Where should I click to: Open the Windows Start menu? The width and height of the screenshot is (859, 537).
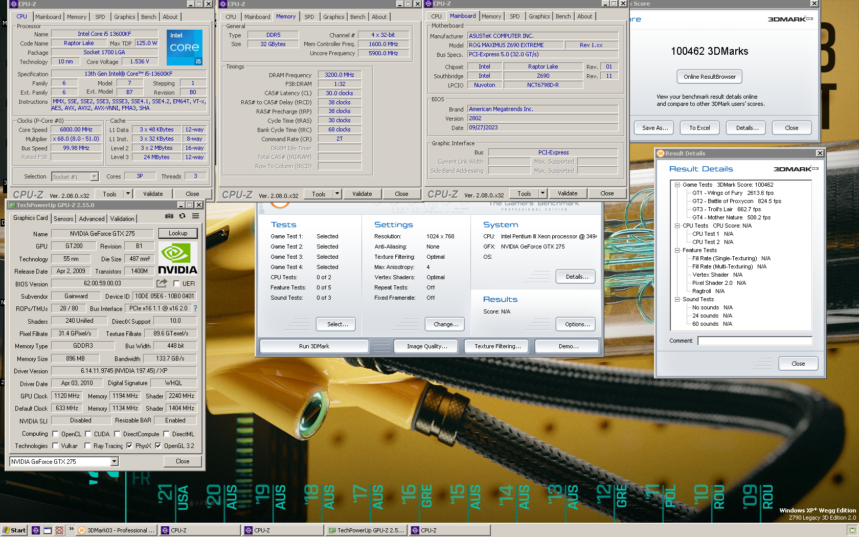click(x=14, y=530)
